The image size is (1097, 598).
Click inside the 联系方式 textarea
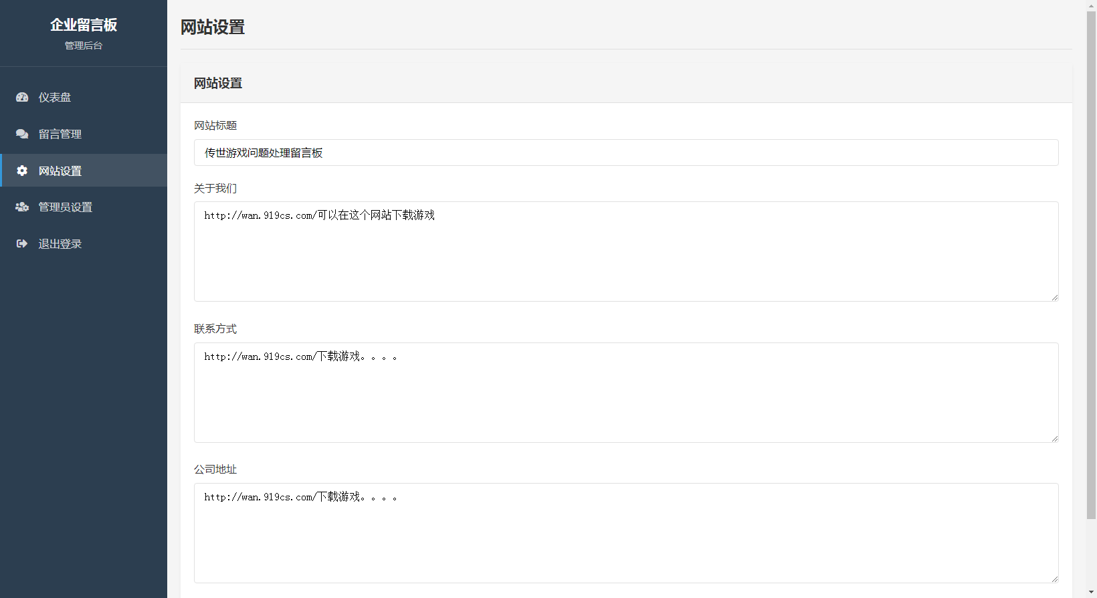tap(625, 393)
